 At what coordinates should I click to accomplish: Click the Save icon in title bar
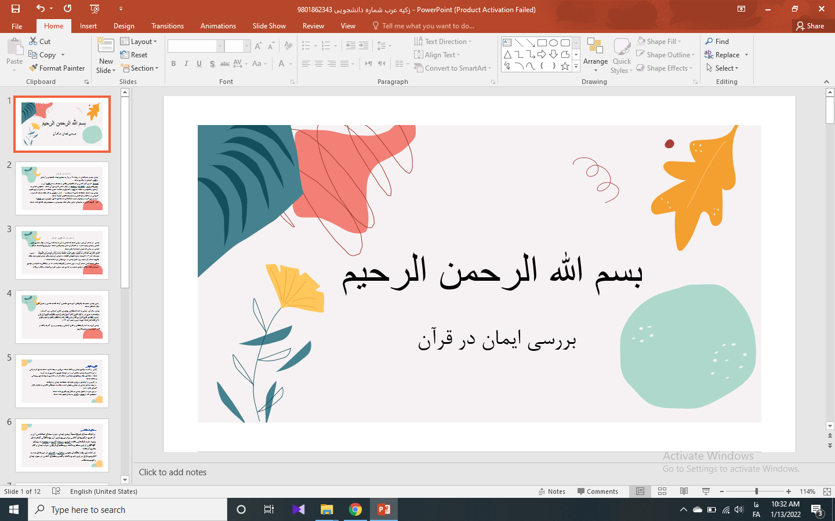pos(16,9)
